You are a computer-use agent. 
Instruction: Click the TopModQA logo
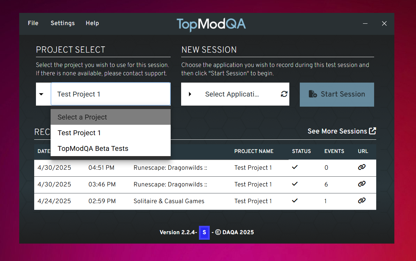pos(211,24)
